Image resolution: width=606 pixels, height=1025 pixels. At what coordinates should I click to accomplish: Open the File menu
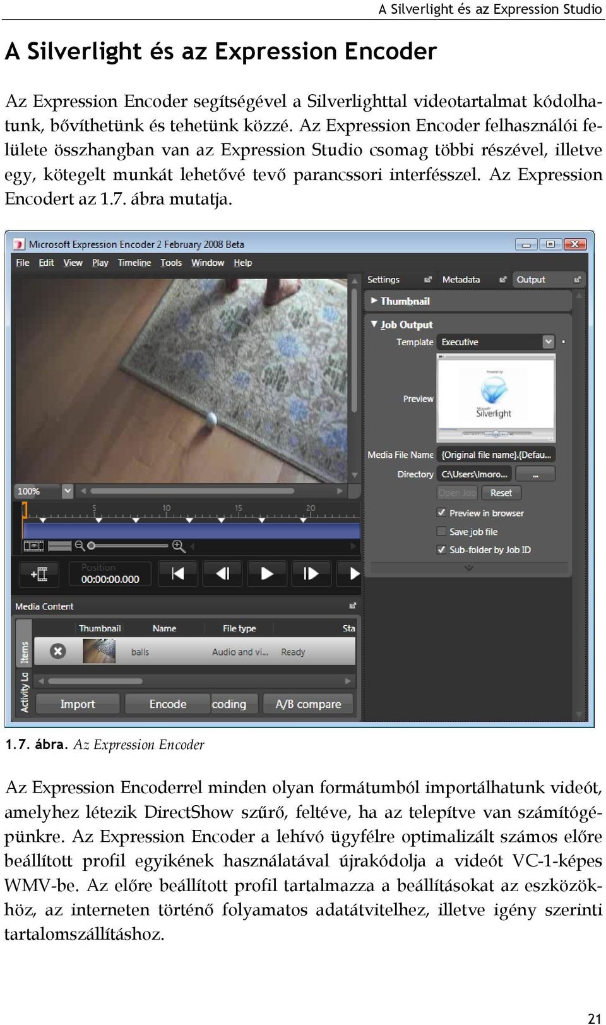pos(22,263)
